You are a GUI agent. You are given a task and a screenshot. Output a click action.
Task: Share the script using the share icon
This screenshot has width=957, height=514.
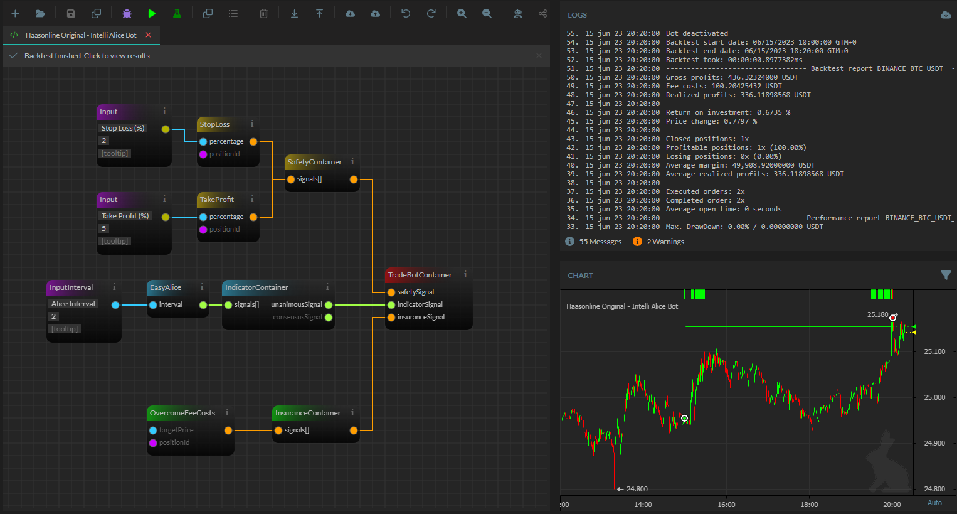pos(543,13)
